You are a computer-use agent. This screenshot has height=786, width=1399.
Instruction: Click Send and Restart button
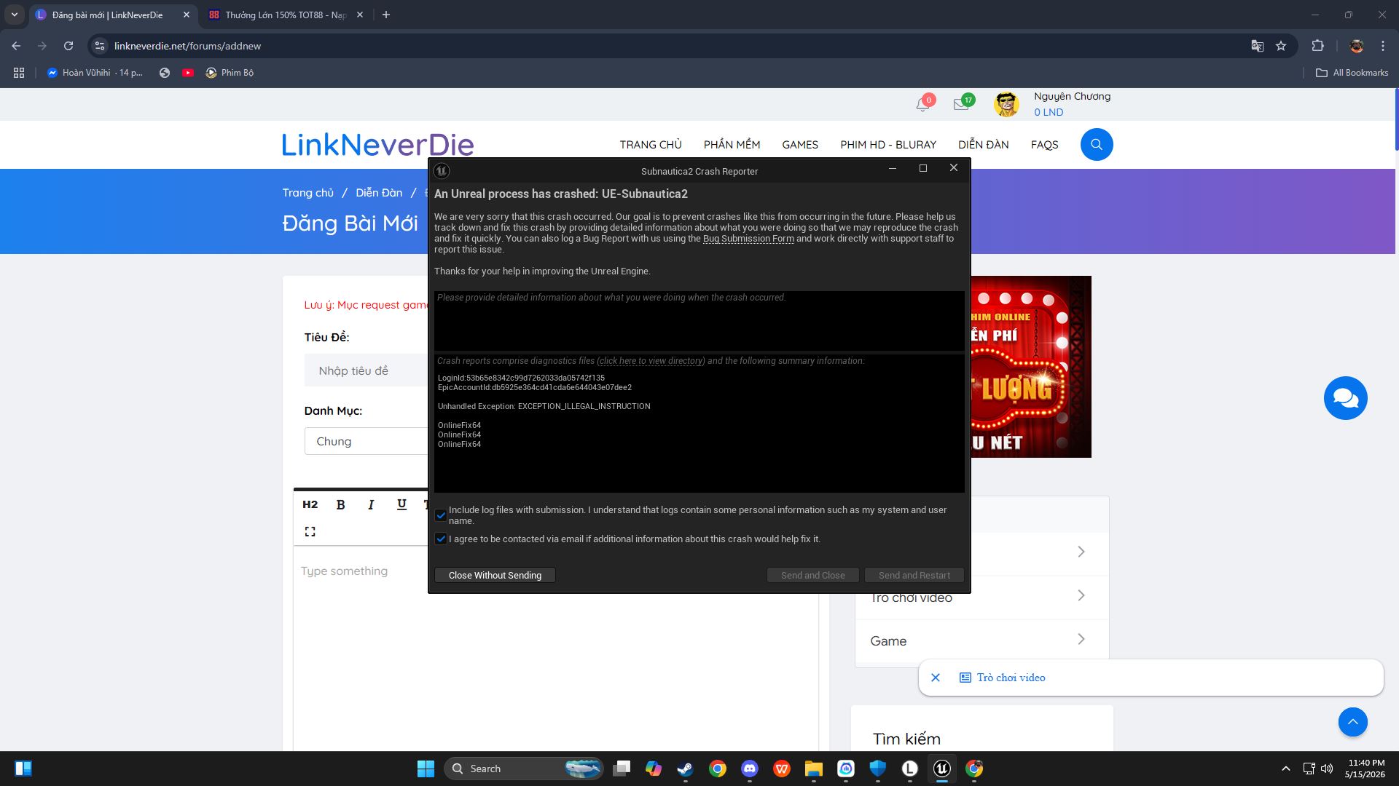pos(914,576)
